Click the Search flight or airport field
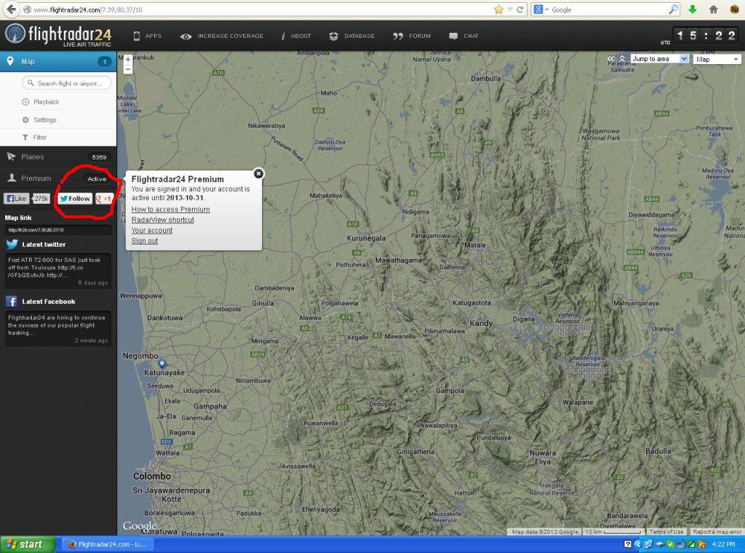Image resolution: width=745 pixels, height=553 pixels. click(x=66, y=83)
